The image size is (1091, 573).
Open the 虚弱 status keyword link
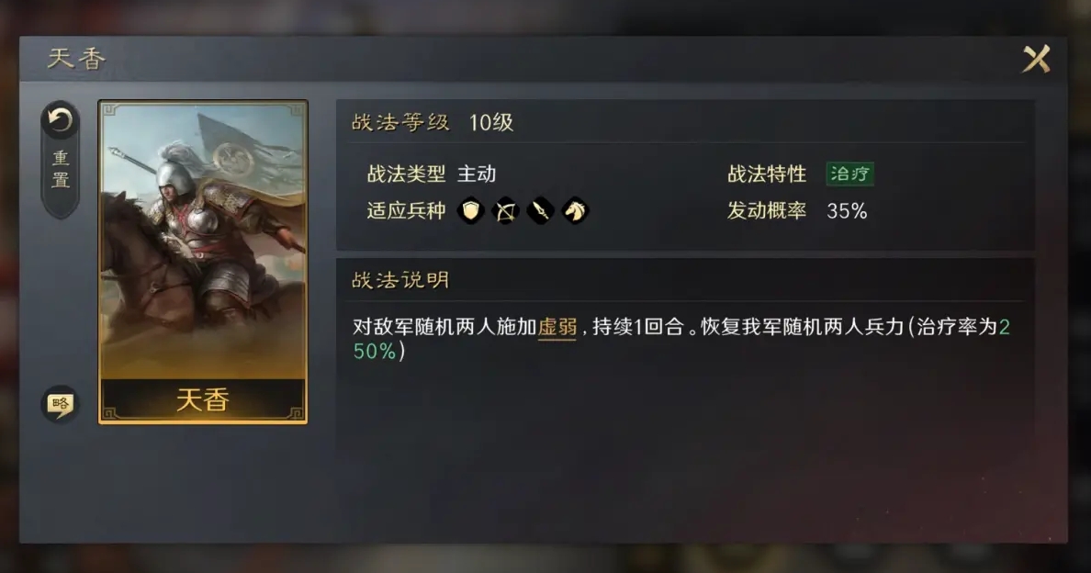(557, 327)
